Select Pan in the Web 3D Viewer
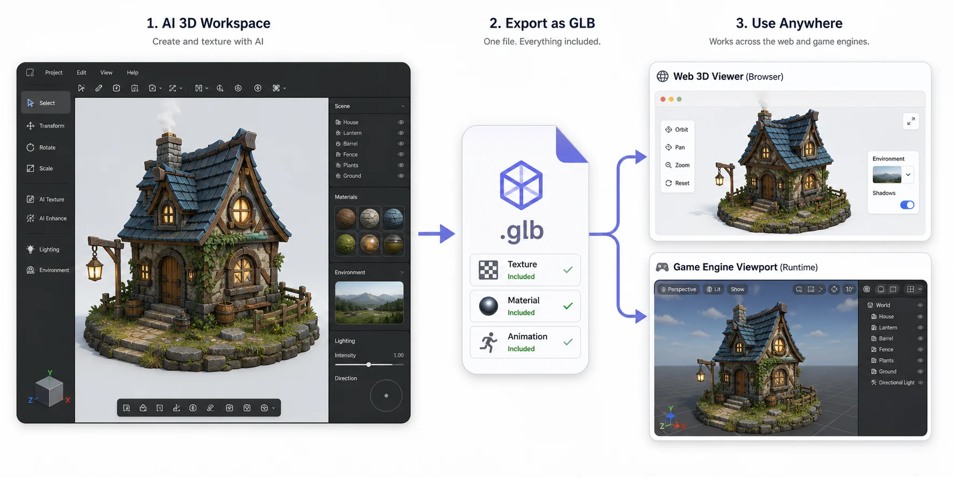The width and height of the screenshot is (954, 477). point(675,147)
